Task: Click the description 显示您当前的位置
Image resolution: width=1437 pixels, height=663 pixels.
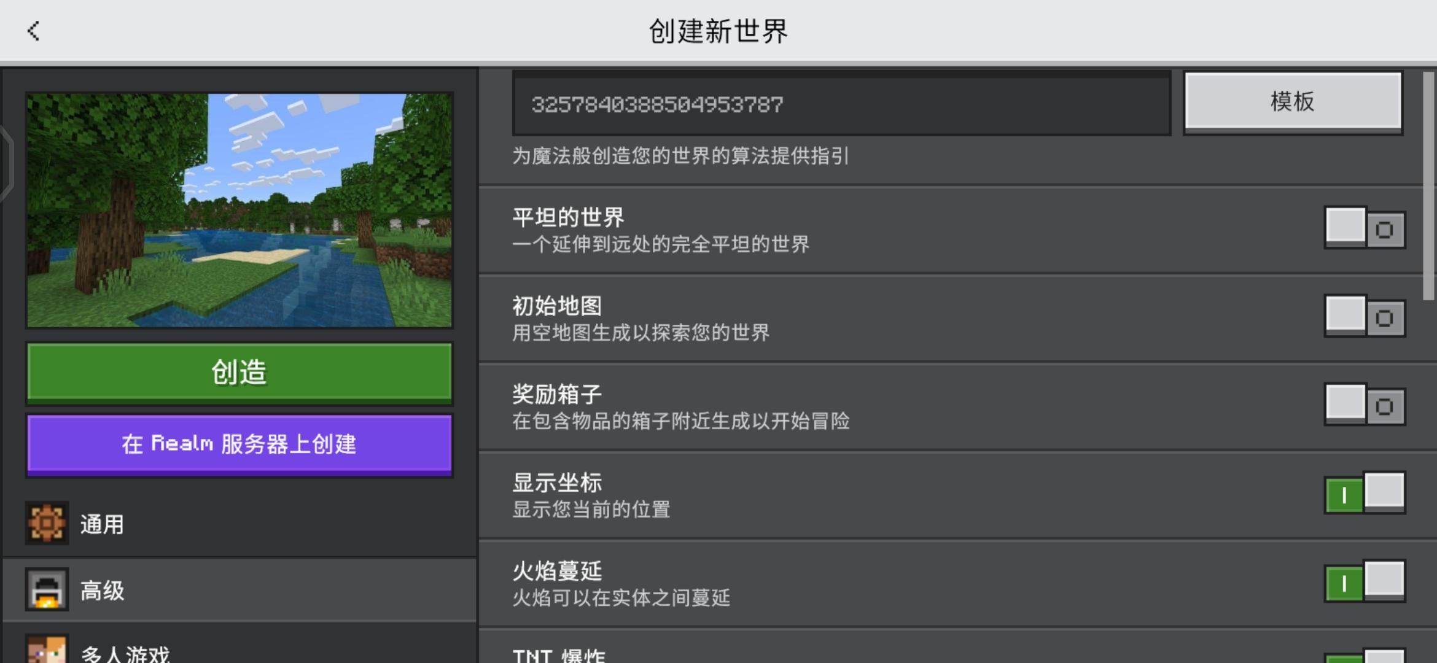Action: tap(591, 510)
